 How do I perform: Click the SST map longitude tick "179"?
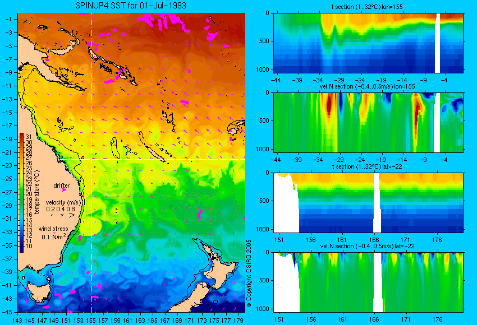coord(238,320)
